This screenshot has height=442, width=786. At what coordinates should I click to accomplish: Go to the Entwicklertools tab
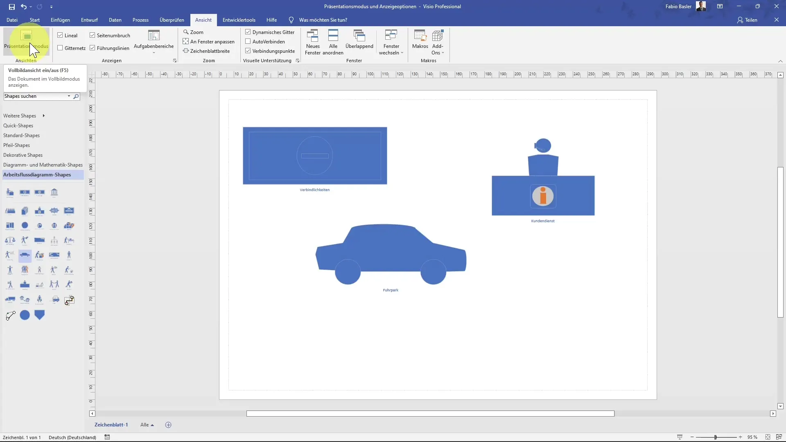tap(239, 20)
